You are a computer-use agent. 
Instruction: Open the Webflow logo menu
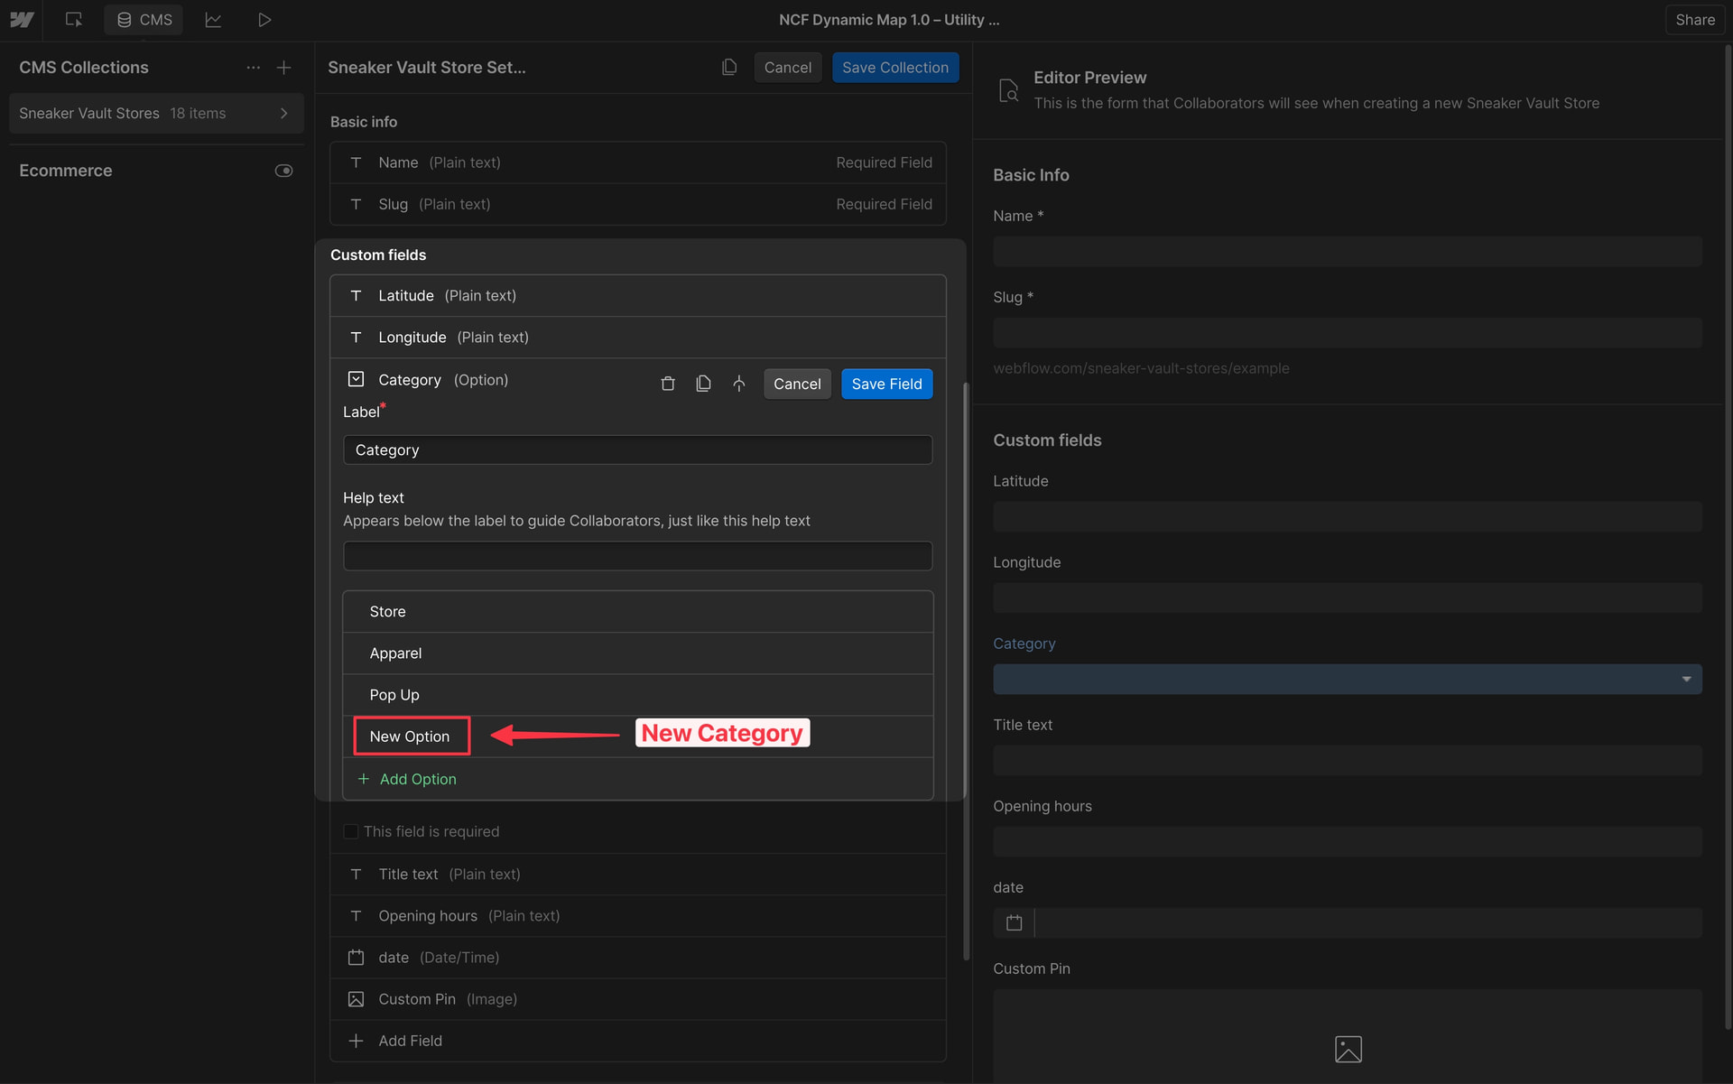click(22, 20)
